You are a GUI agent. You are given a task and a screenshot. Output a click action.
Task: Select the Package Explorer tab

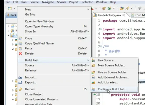click(x=12, y=15)
